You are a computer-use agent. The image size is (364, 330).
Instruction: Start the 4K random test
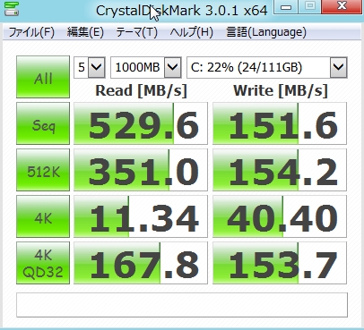(43, 216)
